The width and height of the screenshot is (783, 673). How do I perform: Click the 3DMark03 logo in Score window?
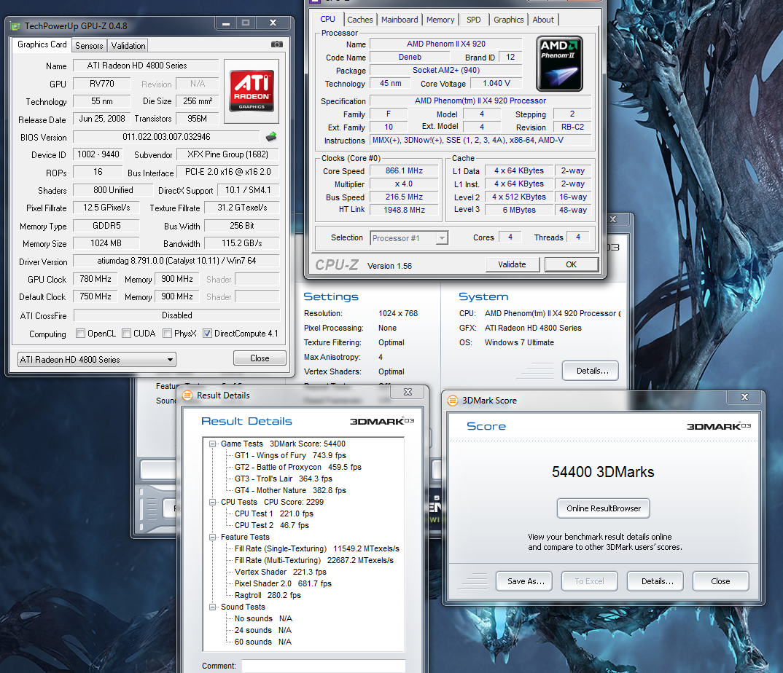719,426
